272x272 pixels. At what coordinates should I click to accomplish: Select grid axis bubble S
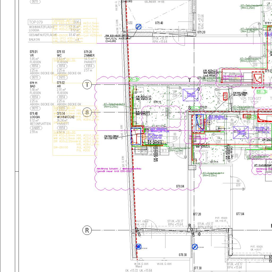pyautogui.click(x=87, y=112)
